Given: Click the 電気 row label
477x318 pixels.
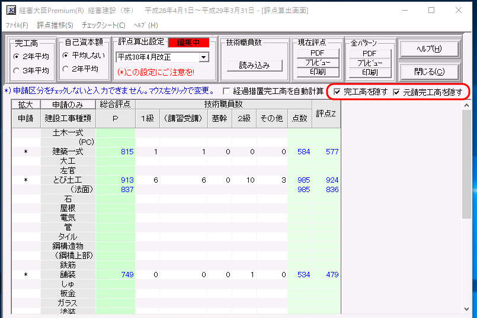Looking at the screenshot, I should tap(68, 218).
